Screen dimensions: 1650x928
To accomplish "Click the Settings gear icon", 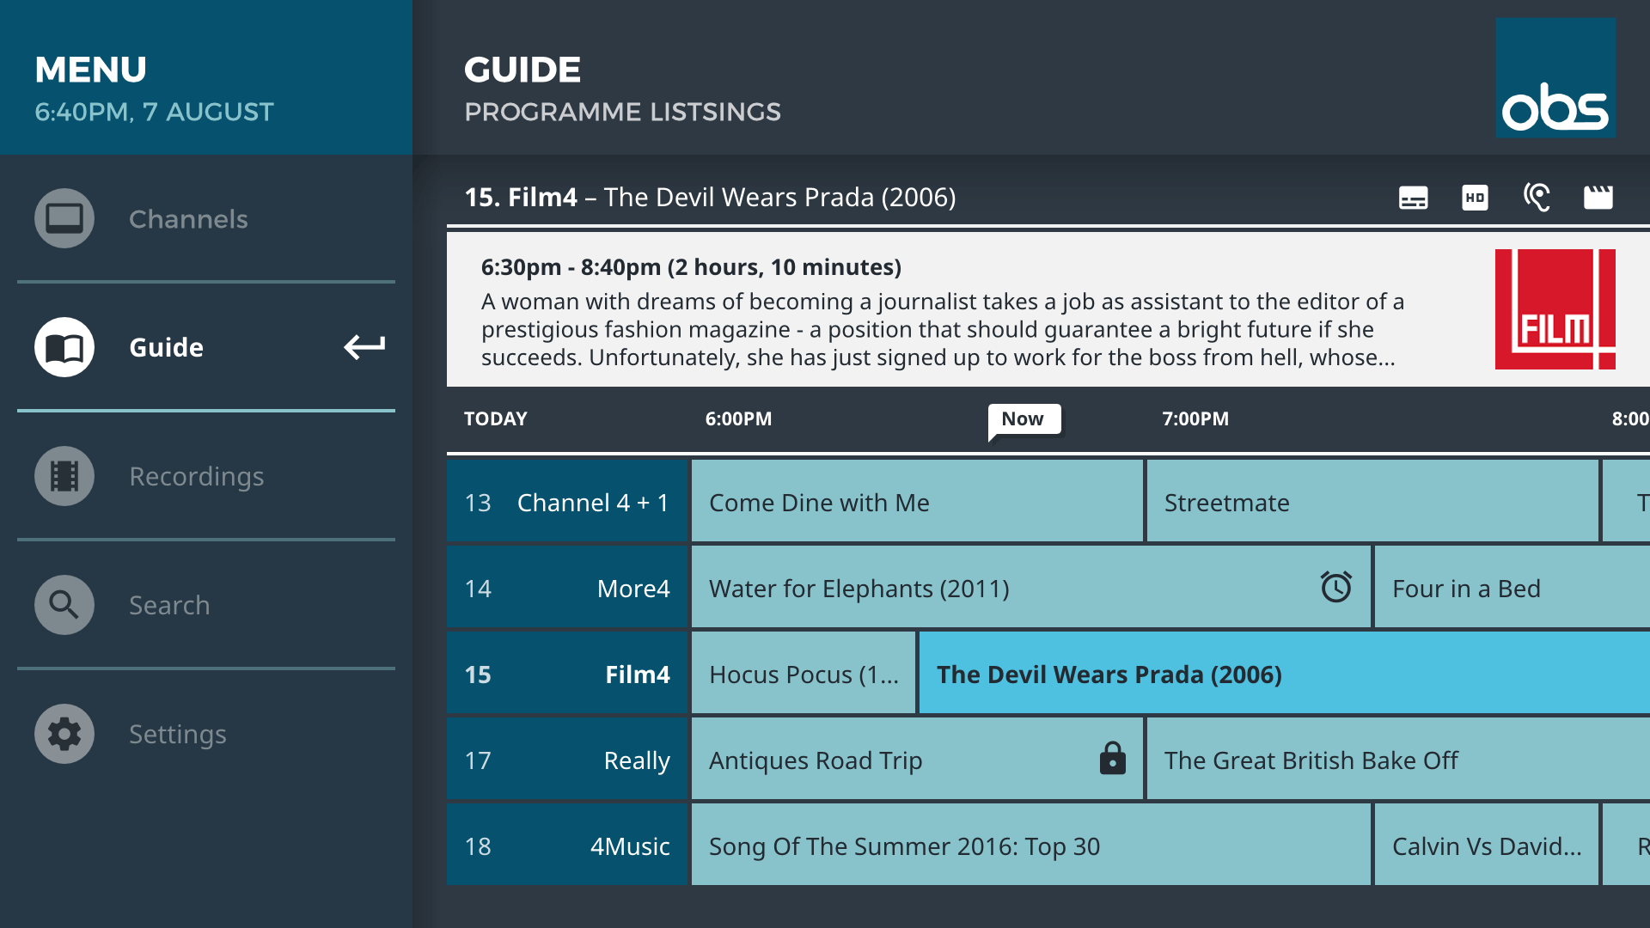I will click(64, 734).
